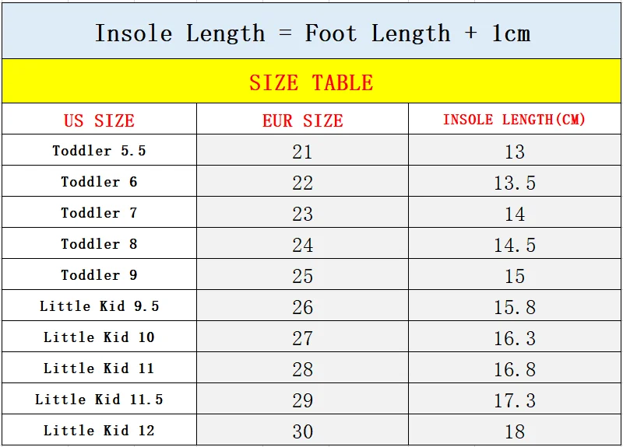Screen dimensions: 623x447
Task: Select EUR size 30 cell
Action: (x=302, y=431)
